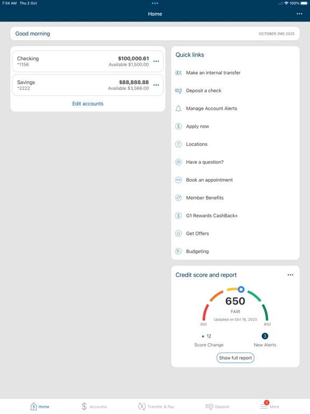Open the Locations link
The width and height of the screenshot is (310, 414).
click(196, 144)
